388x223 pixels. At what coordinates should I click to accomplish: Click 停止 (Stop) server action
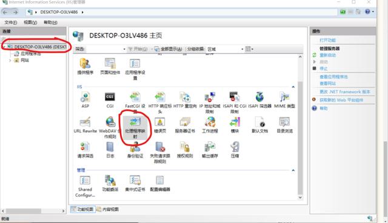tap(323, 68)
